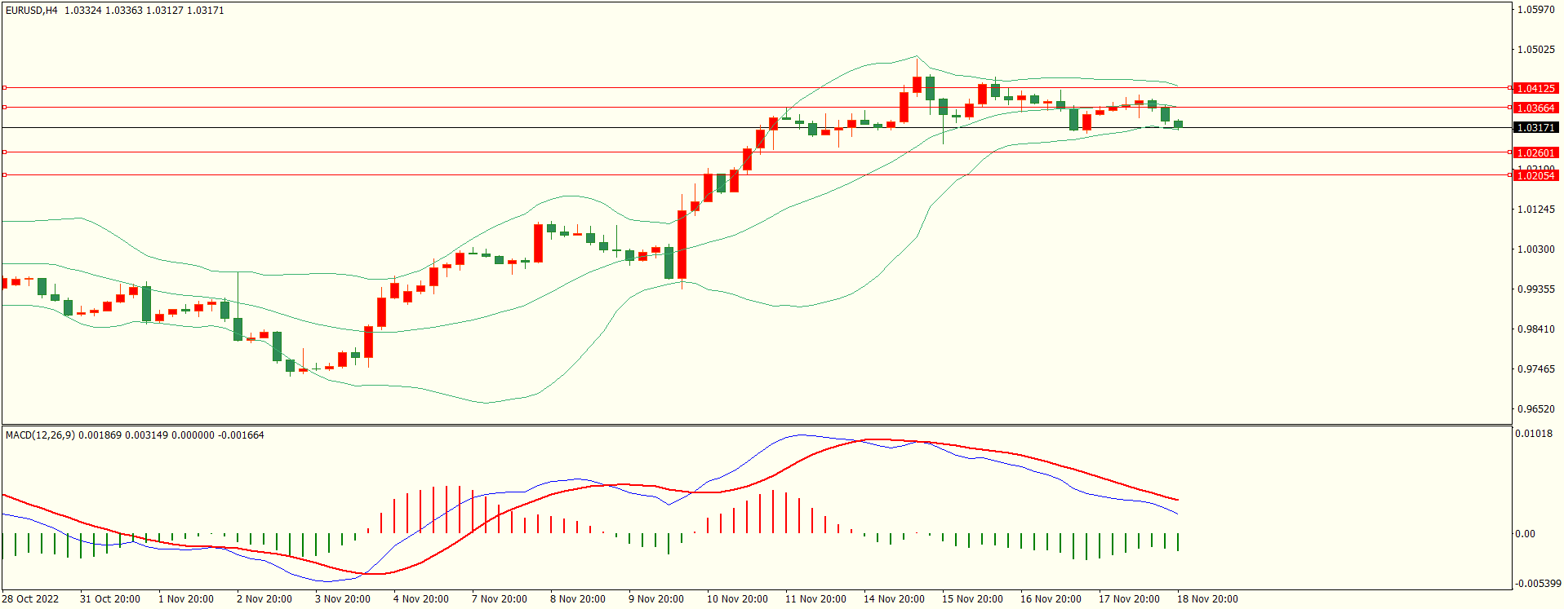The width and height of the screenshot is (1564, 609).
Task: Click the 1 Nov 20:00 time label
Action: (x=186, y=599)
